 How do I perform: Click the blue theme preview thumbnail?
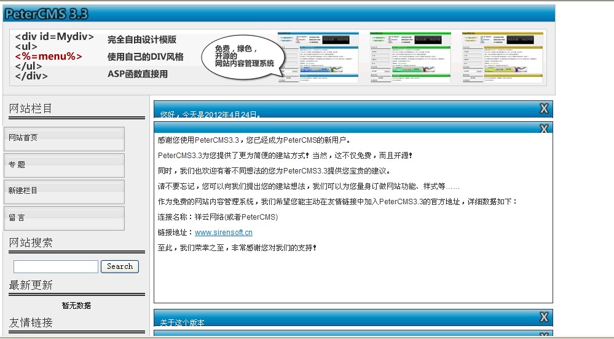click(318, 57)
